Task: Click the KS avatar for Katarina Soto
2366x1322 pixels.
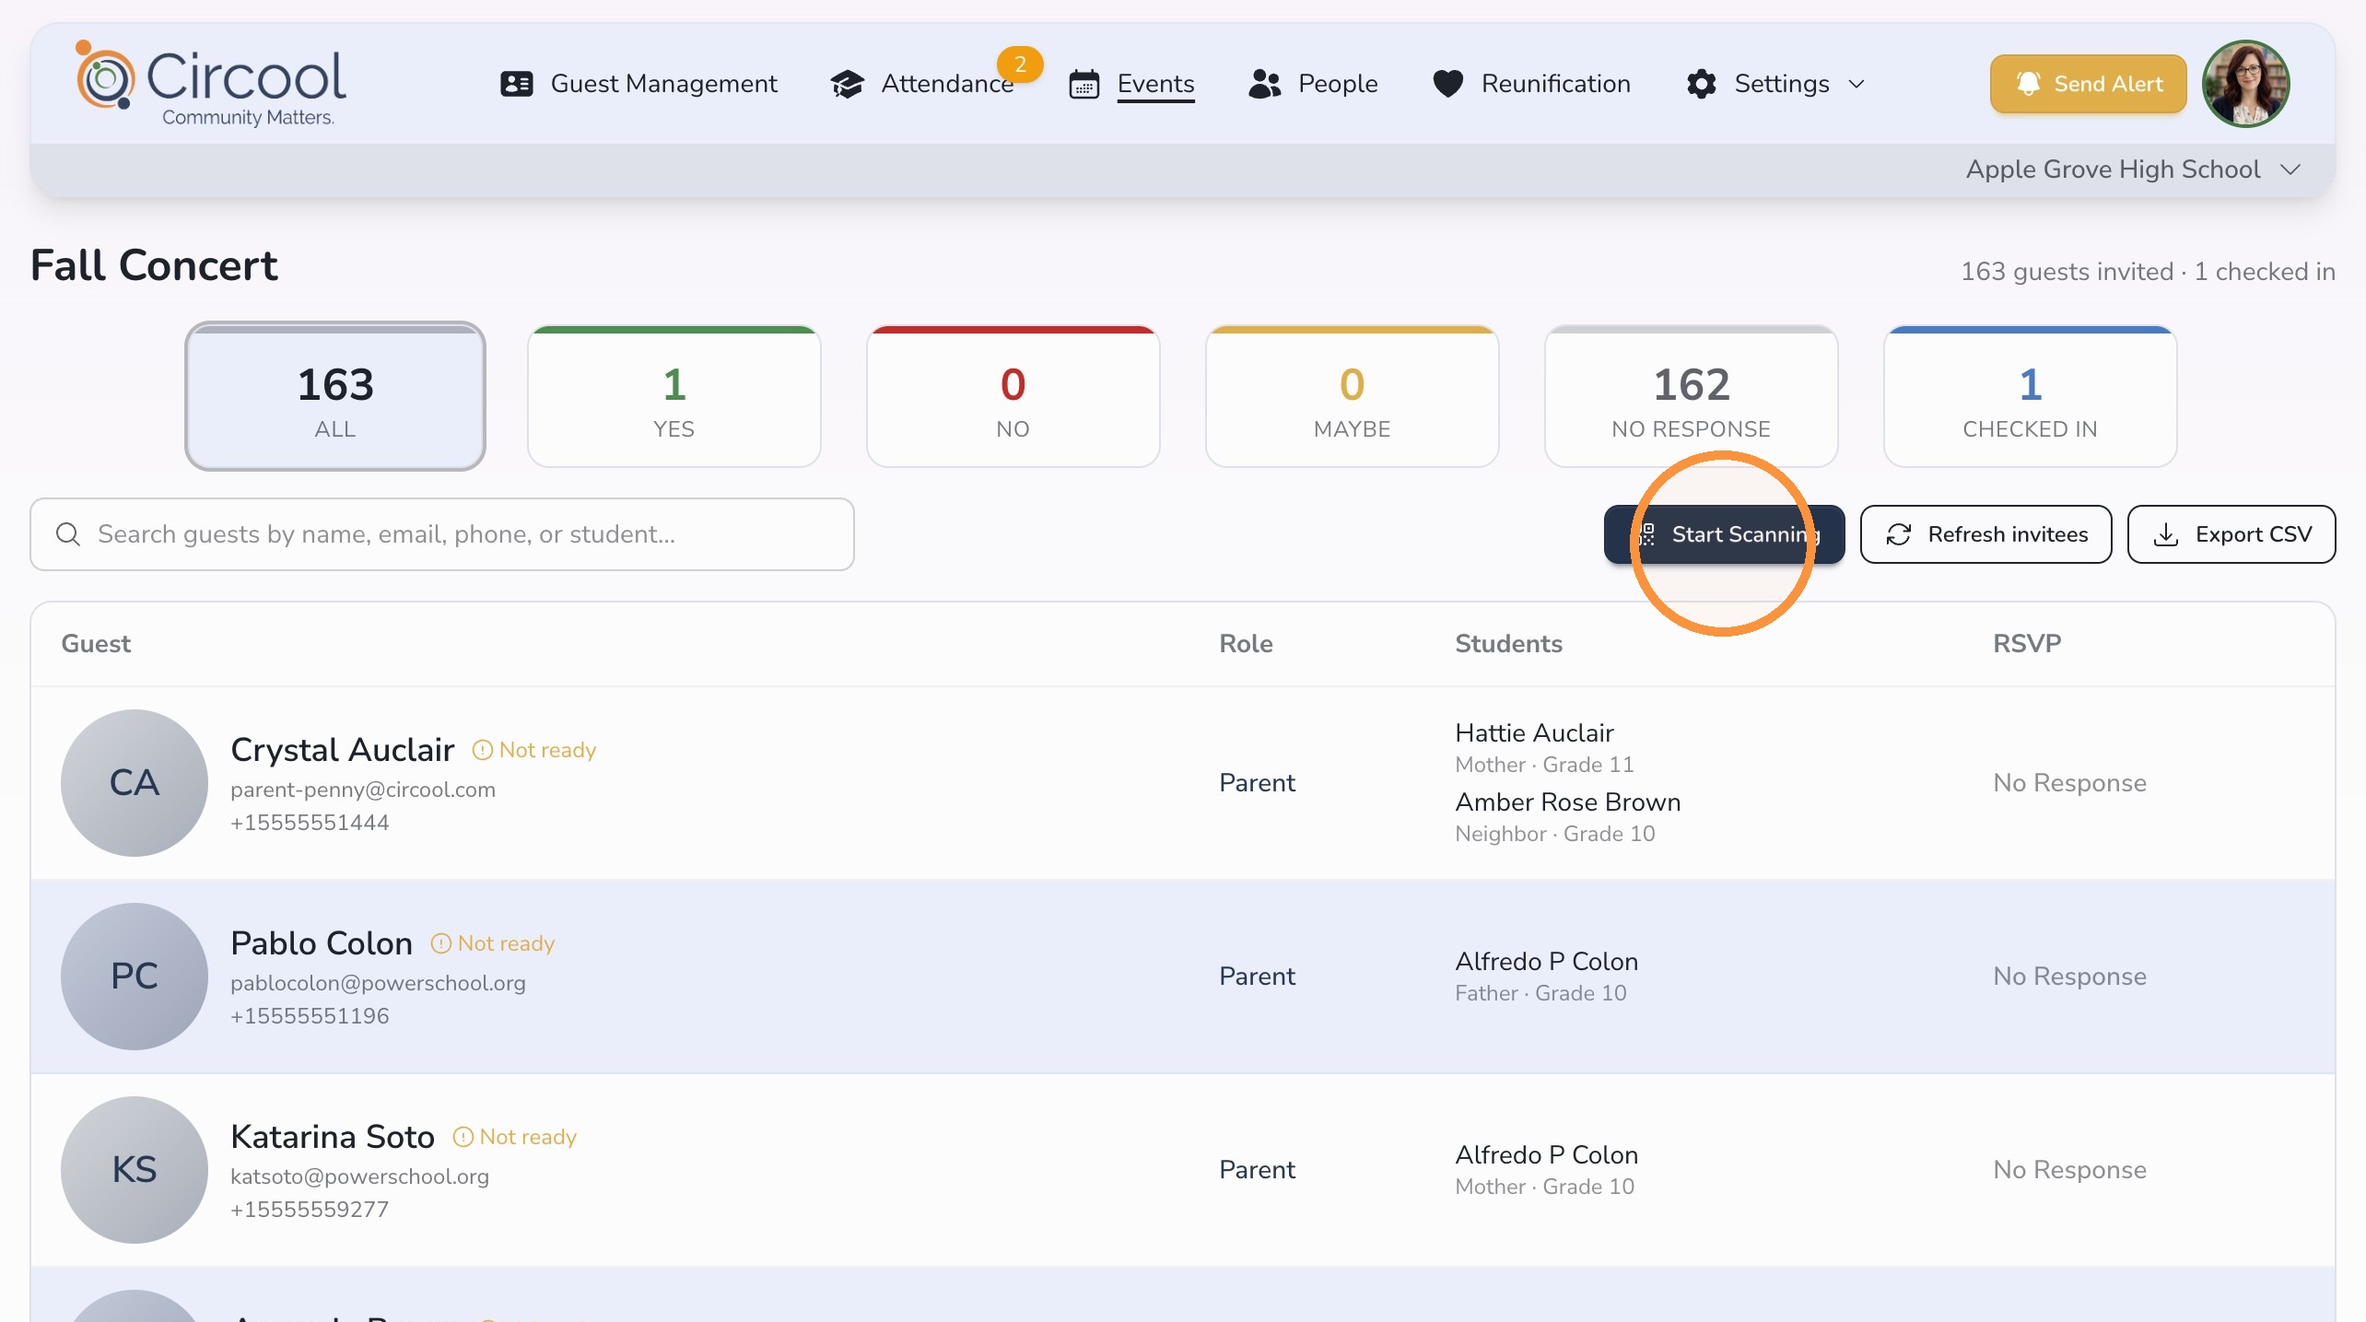Action: click(135, 1170)
